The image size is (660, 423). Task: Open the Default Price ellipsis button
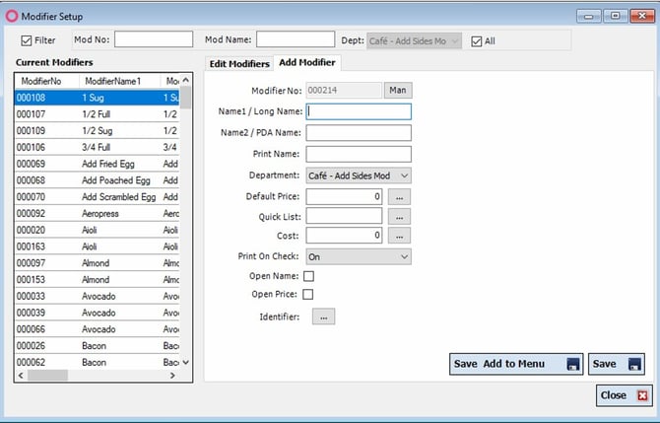[x=399, y=197]
